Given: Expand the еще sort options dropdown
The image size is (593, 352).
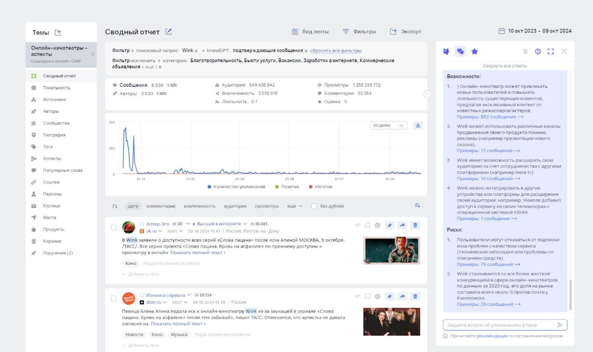Looking at the screenshot, I should (x=295, y=206).
